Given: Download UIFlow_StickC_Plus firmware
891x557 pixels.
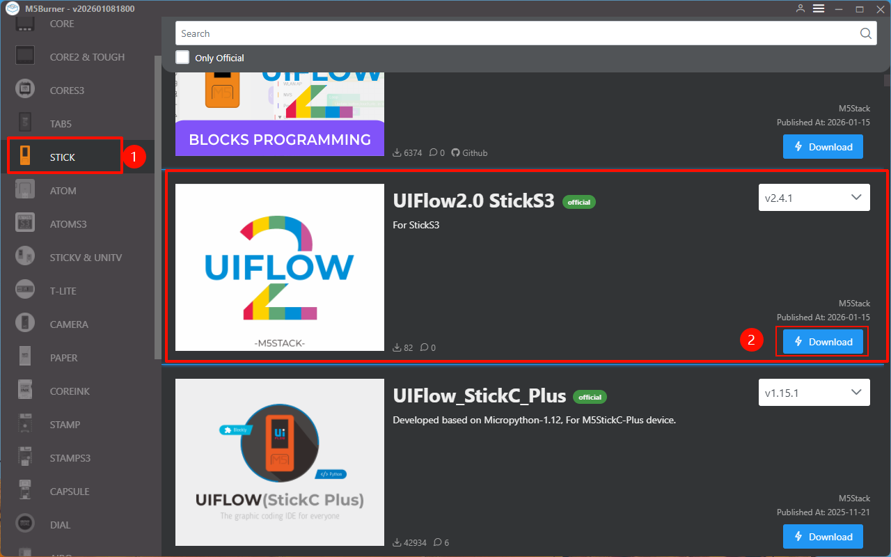Looking at the screenshot, I should 823,537.
